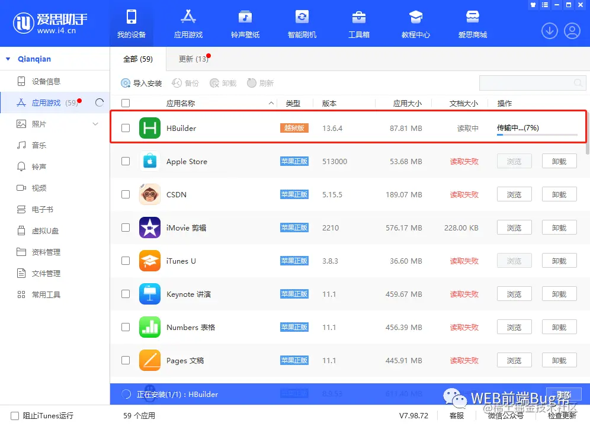
Task: Click the Numbers 表格 app icon
Action: (x=150, y=327)
